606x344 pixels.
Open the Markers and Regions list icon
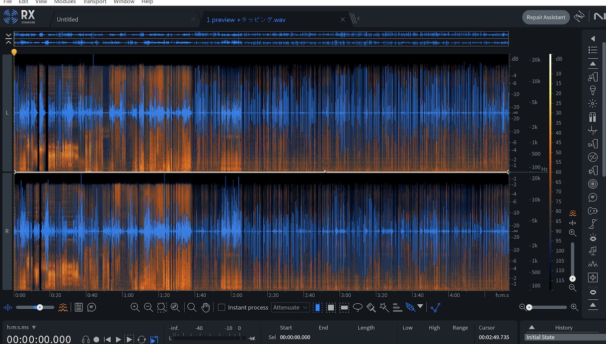click(78, 307)
